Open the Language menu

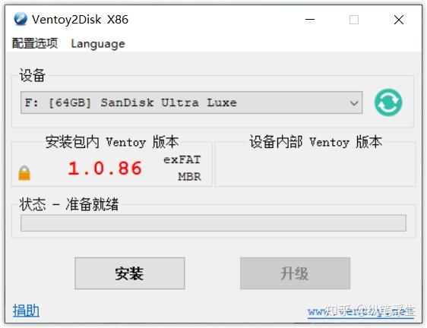(98, 44)
